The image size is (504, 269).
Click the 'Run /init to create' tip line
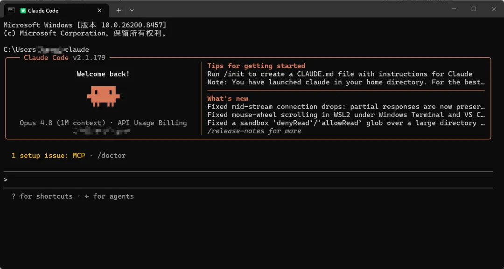tap(340, 74)
